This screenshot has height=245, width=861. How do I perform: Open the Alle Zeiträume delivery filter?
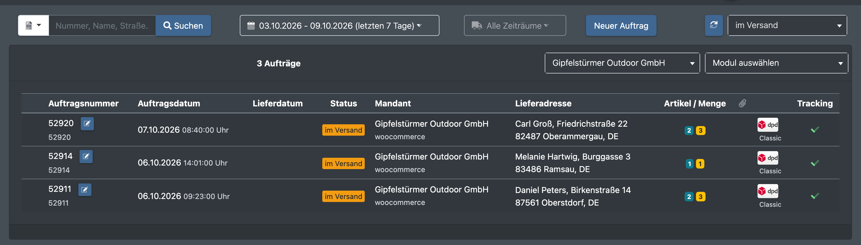(515, 25)
